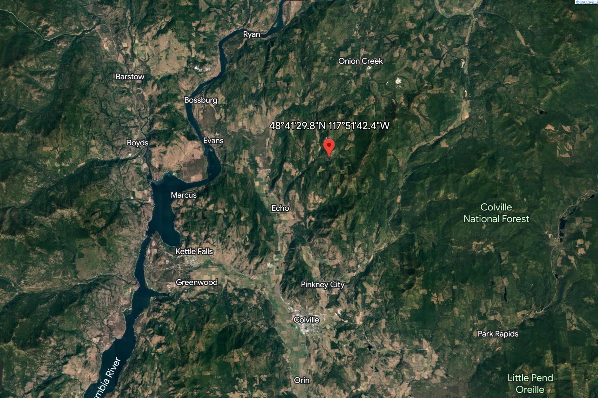This screenshot has width=598, height=398.
Task: Click the red location pin marker
Action: click(x=329, y=148)
